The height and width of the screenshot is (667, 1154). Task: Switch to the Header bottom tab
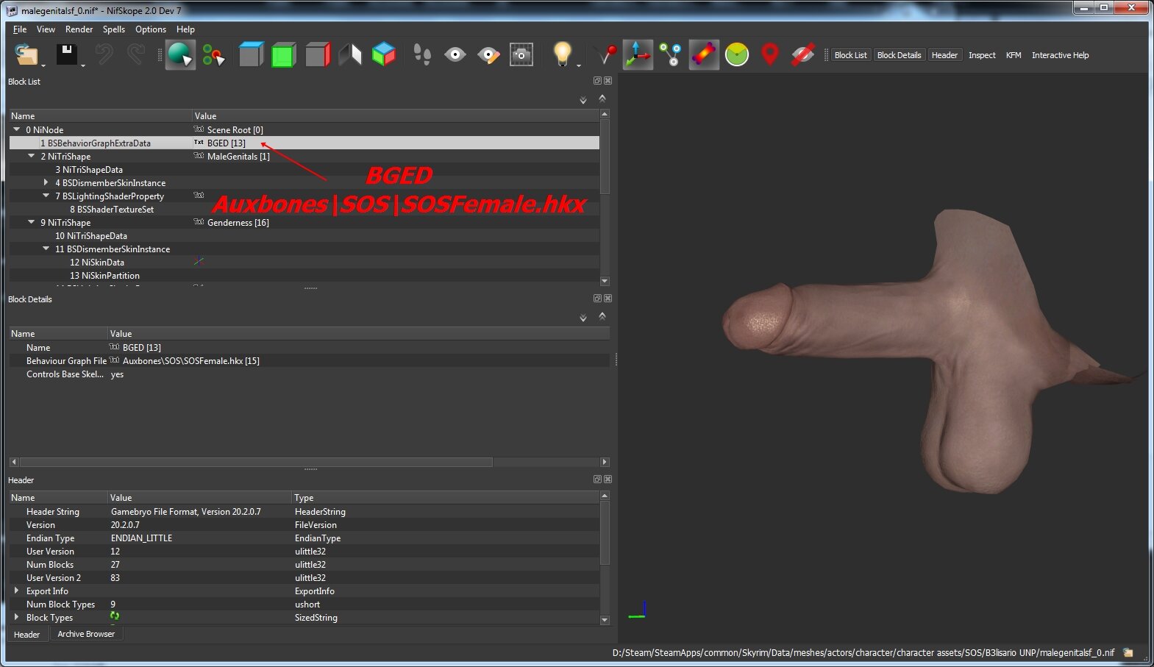(x=27, y=635)
